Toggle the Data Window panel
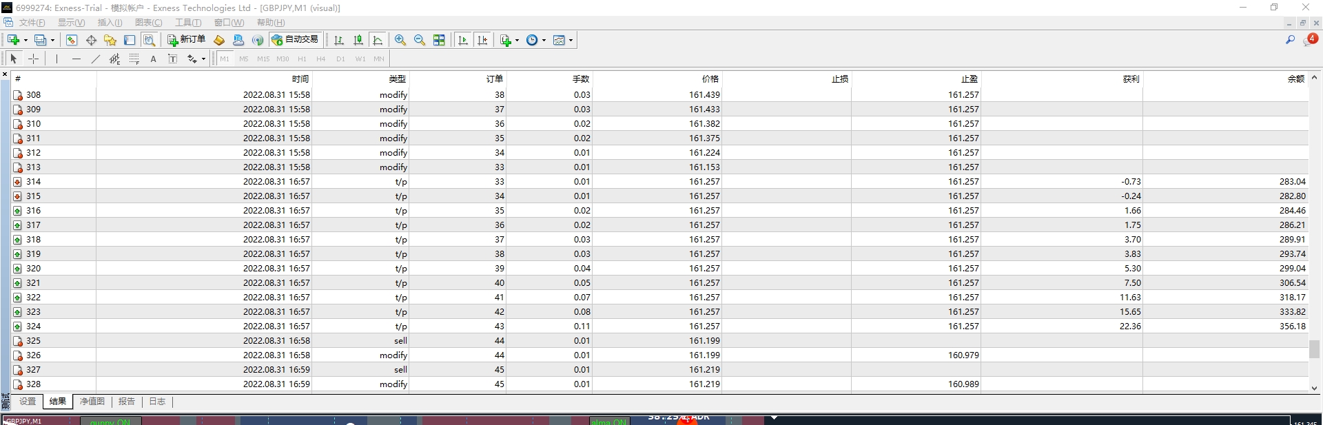 coord(91,40)
